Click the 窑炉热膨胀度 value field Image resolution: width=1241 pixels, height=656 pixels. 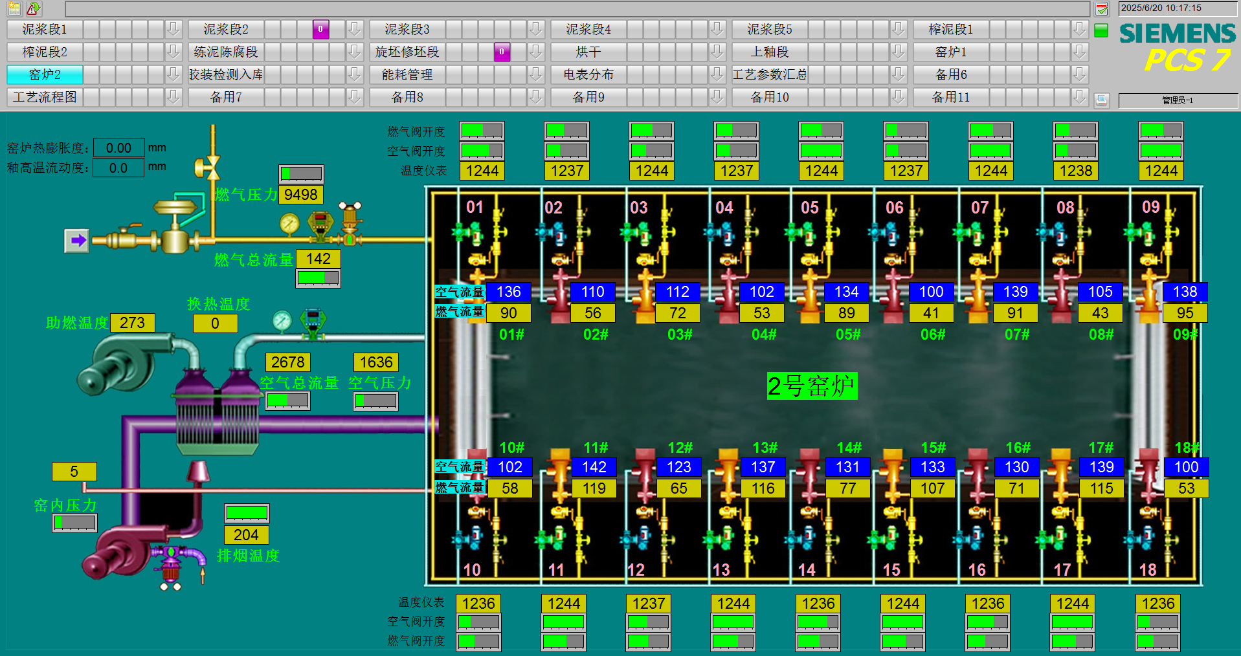pyautogui.click(x=118, y=148)
